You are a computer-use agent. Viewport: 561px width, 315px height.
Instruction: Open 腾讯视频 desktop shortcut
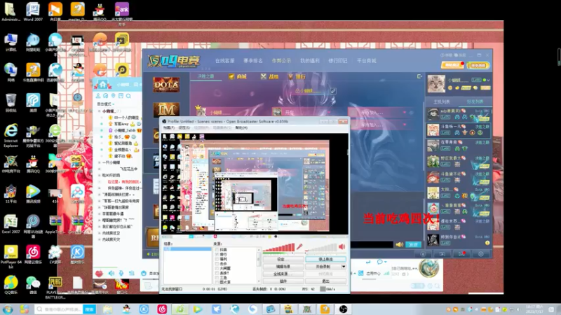pyautogui.click(x=33, y=194)
